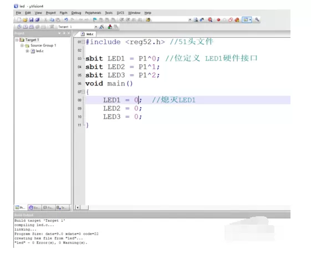Open the View menu

(x=38, y=13)
